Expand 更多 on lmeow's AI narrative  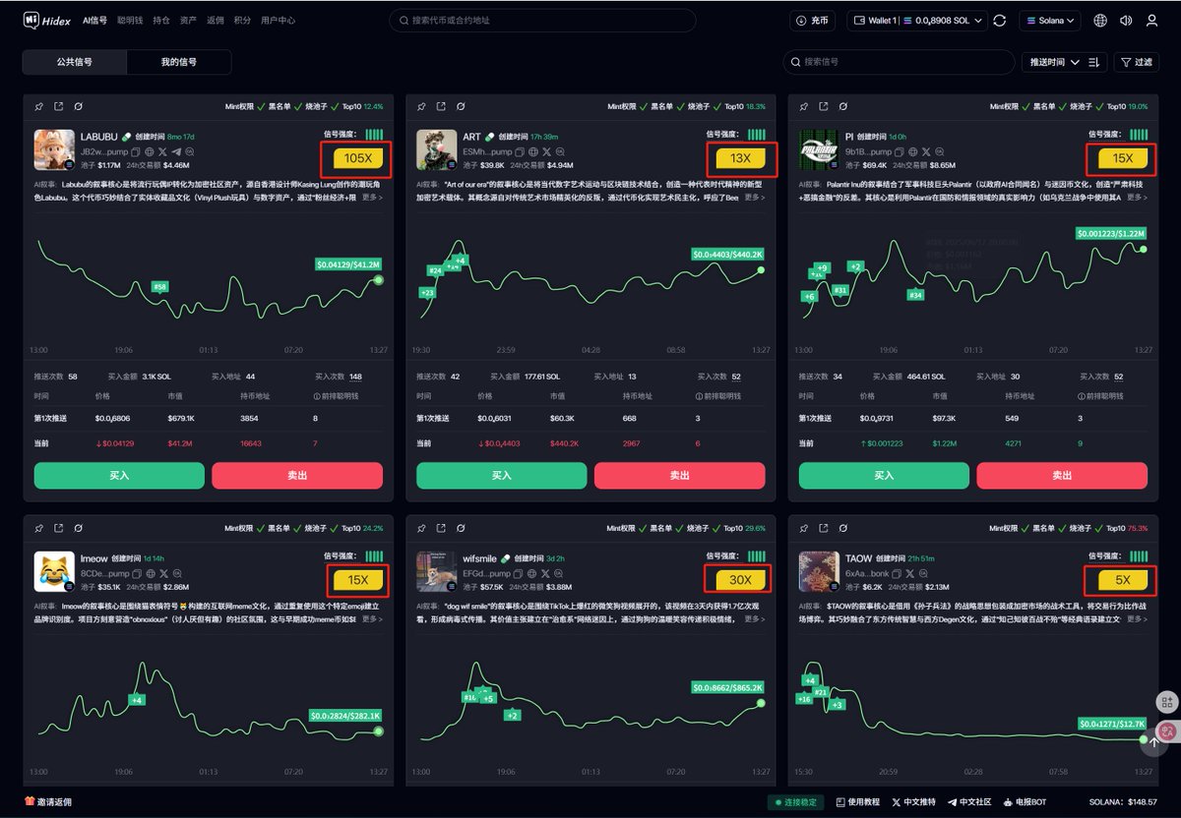(372, 619)
